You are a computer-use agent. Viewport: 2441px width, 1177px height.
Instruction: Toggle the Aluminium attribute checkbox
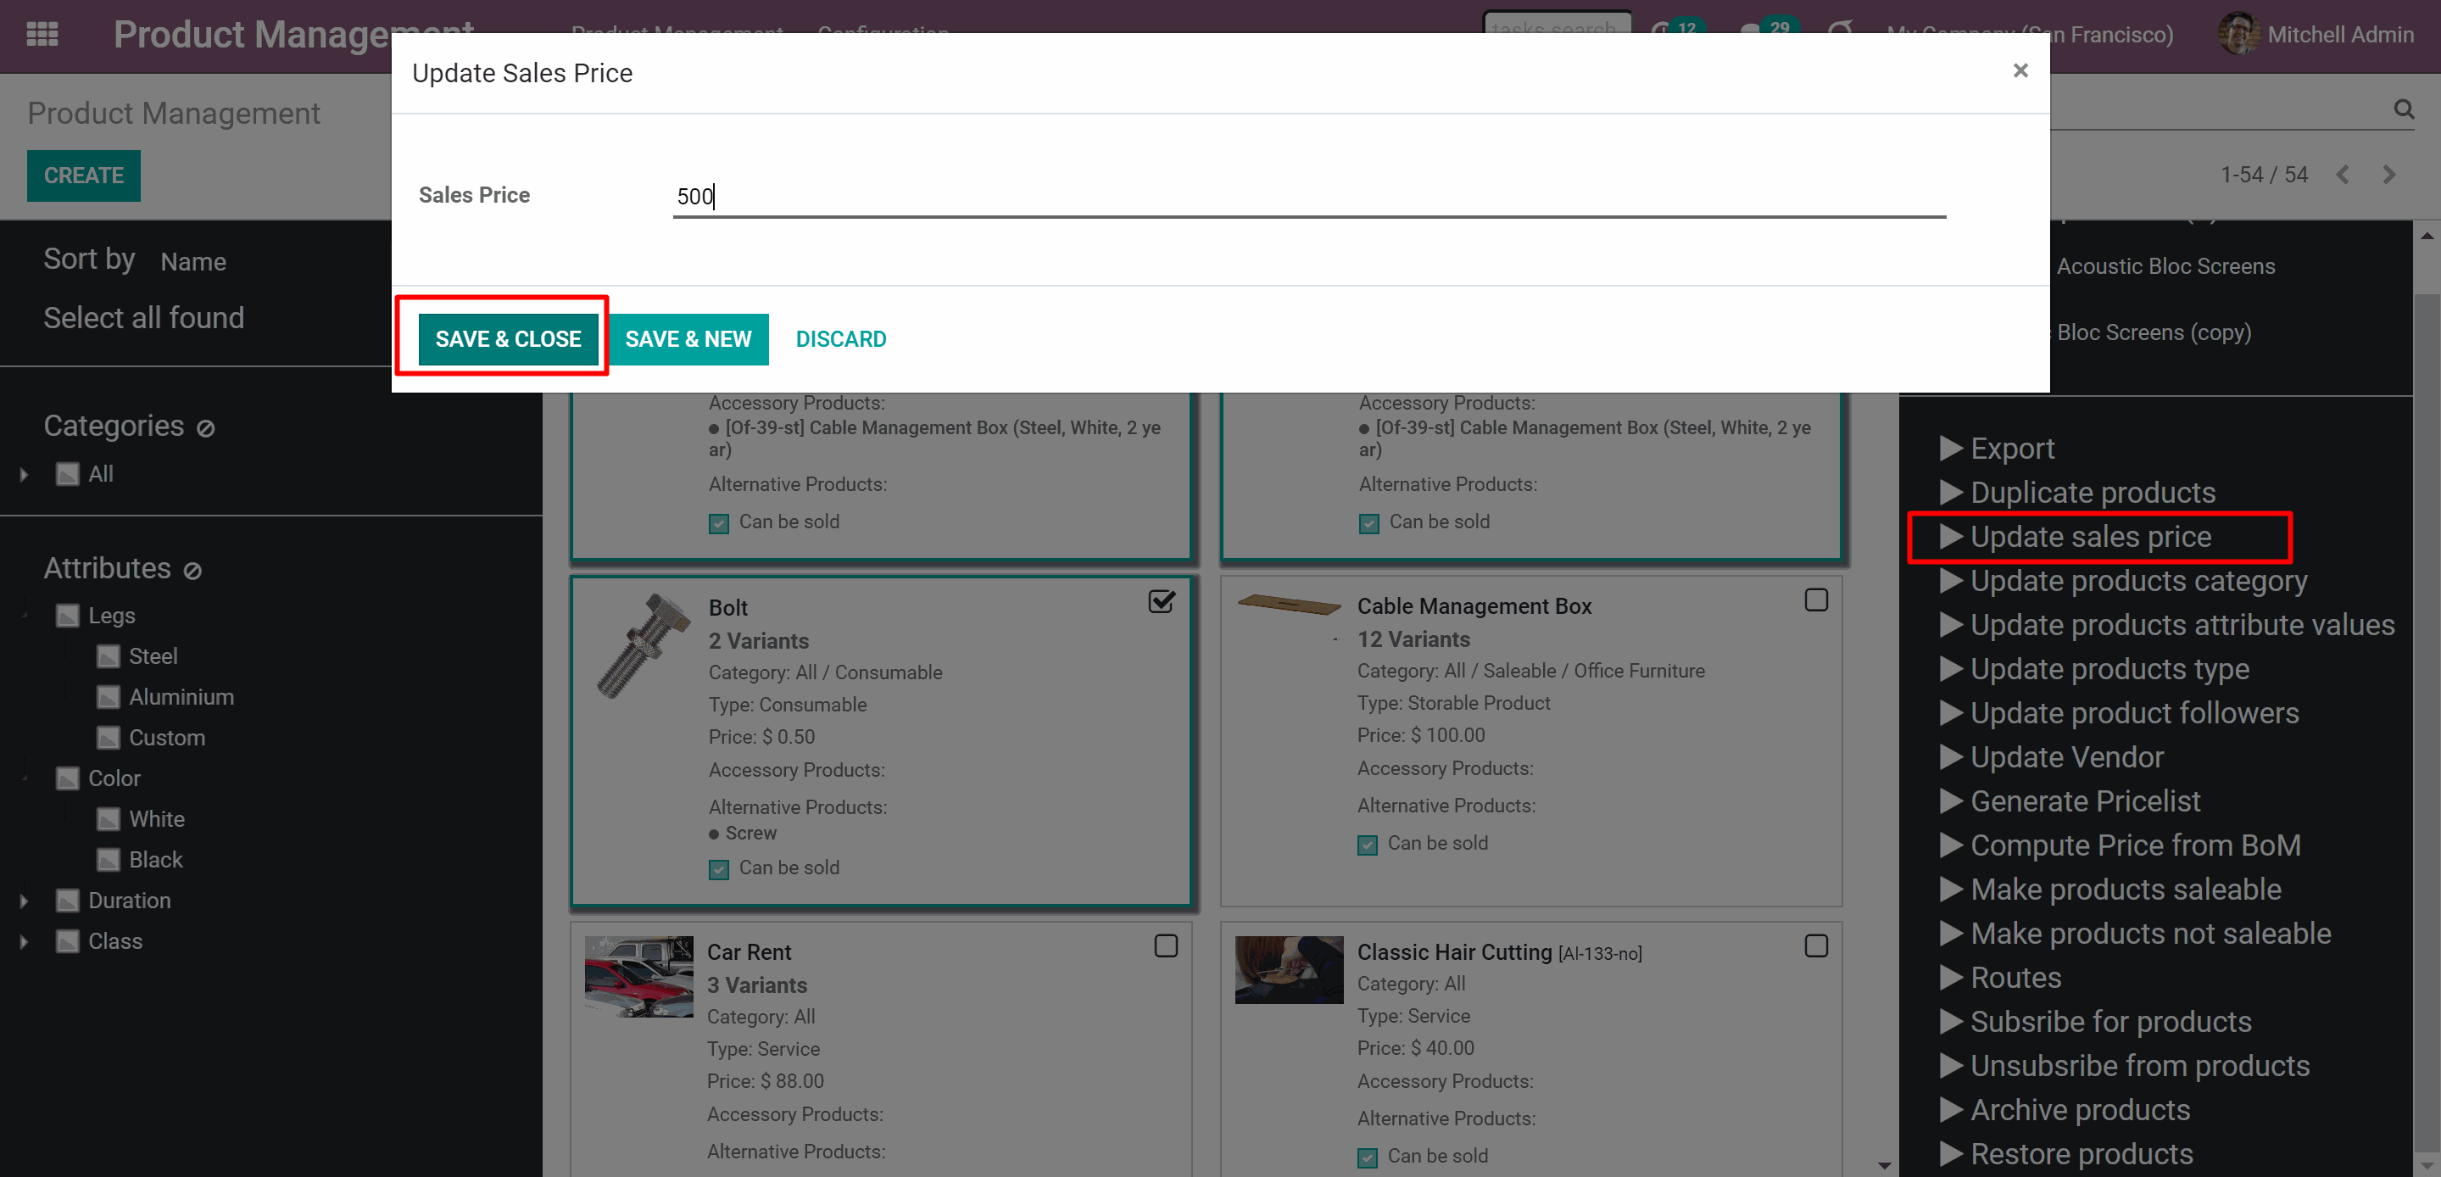[109, 696]
